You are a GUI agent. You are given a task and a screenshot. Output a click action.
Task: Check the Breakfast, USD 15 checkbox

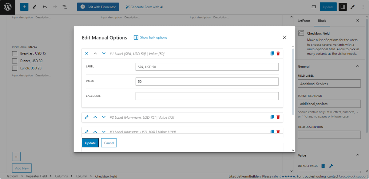pos(14,53)
